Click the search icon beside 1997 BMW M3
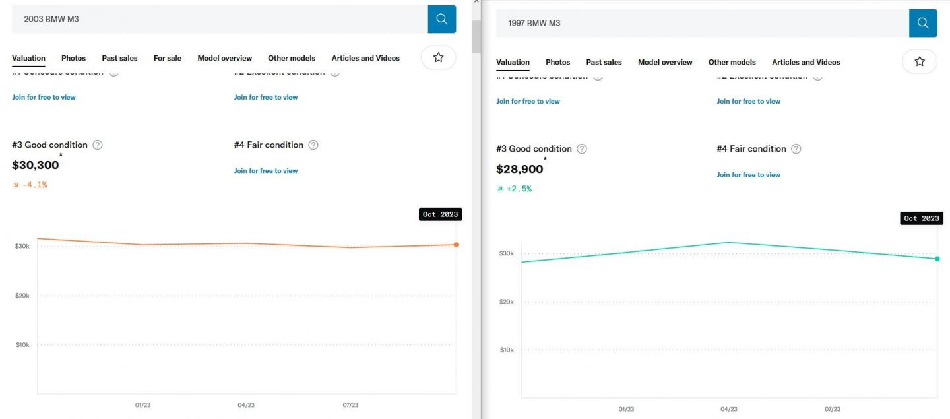 923,23
